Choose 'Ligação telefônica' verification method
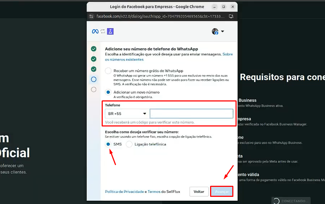The width and height of the screenshot is (325, 204). point(129,144)
